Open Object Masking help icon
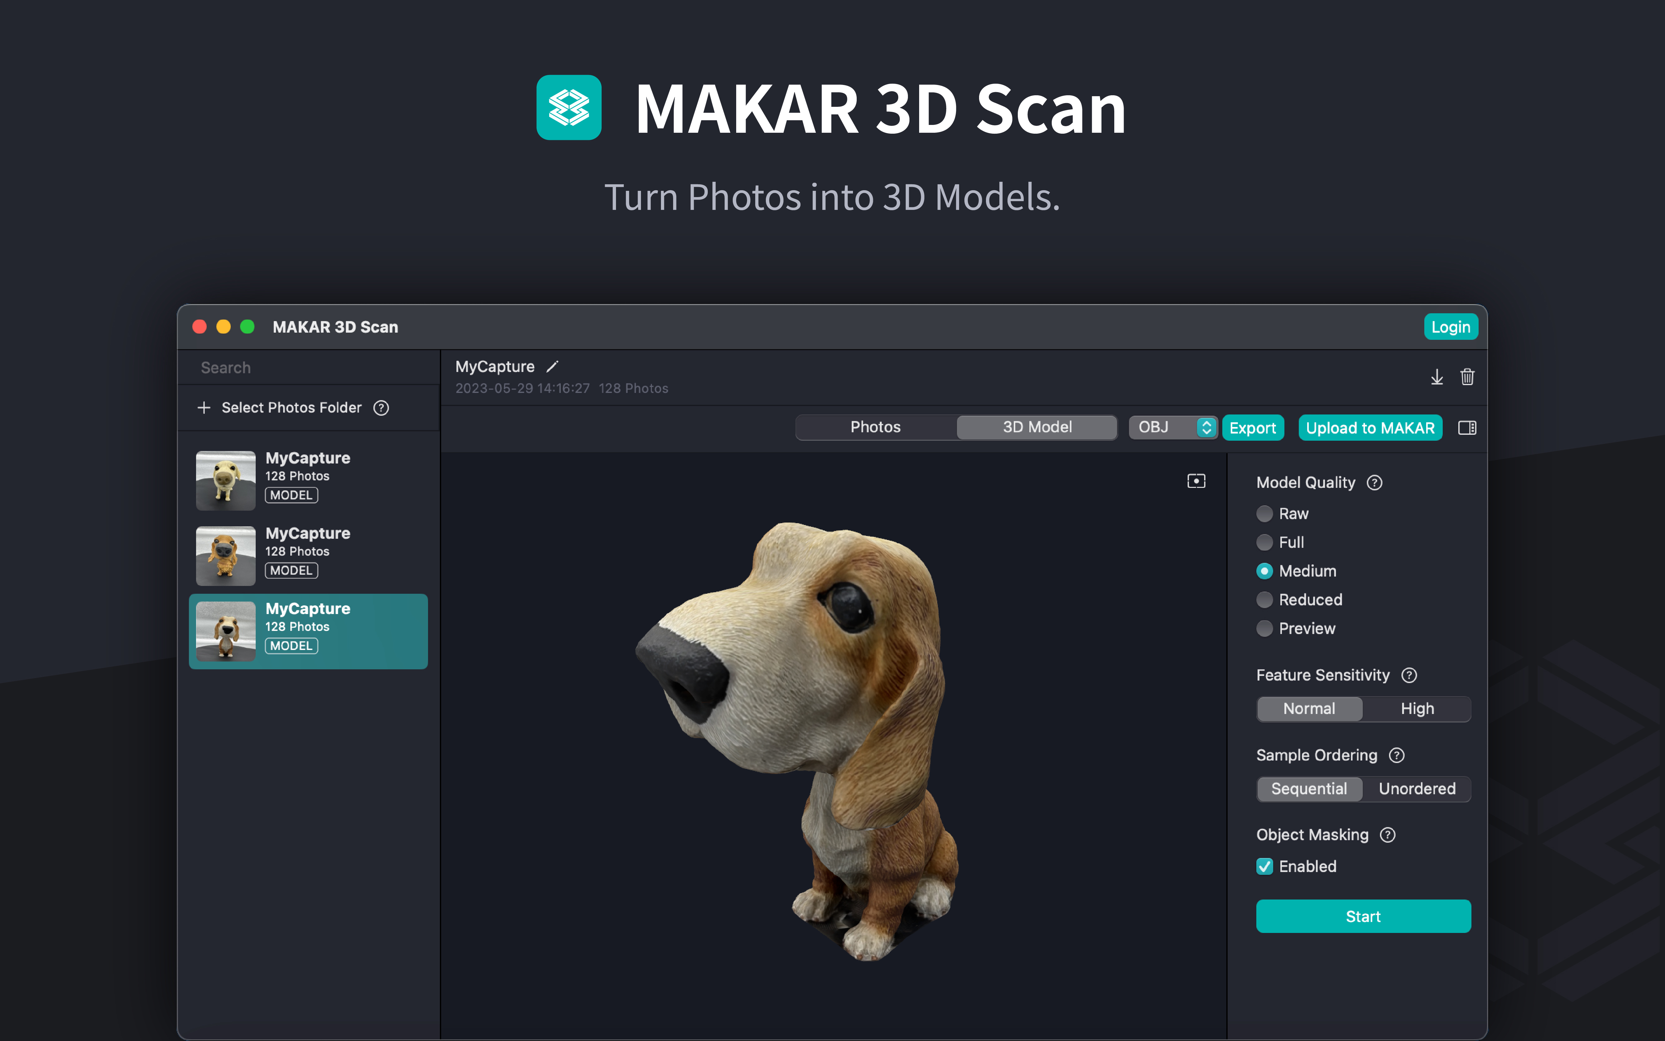 pos(1388,835)
